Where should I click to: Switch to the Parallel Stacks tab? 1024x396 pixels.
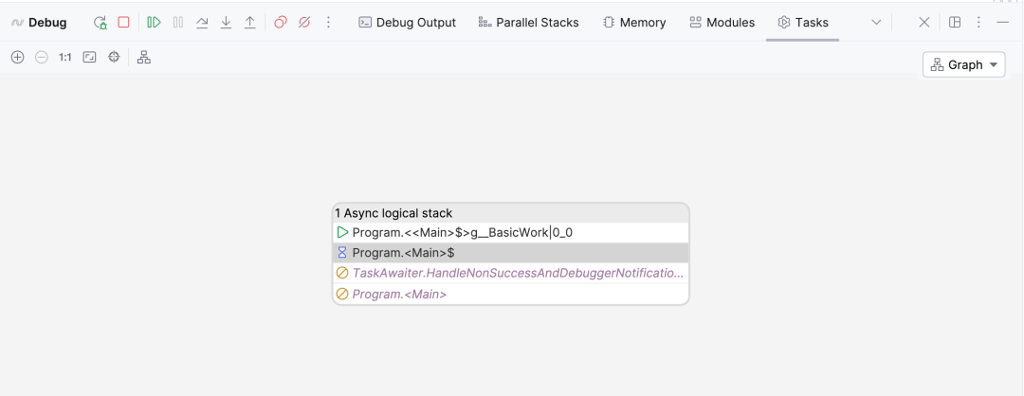pyautogui.click(x=528, y=23)
